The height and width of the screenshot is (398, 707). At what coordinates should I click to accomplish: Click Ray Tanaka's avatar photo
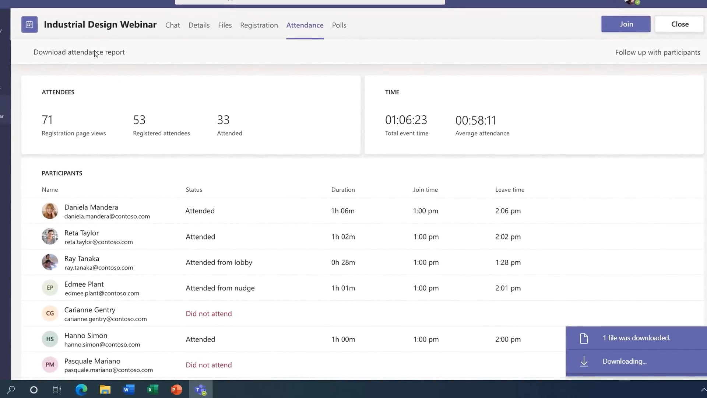click(x=50, y=262)
